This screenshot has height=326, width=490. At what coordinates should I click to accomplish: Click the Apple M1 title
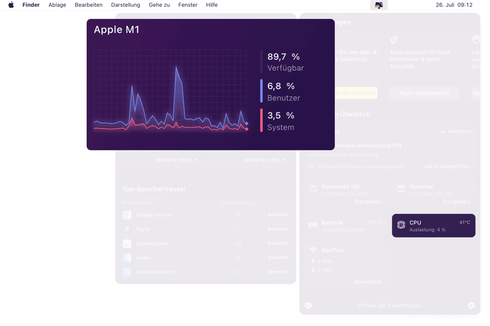[x=117, y=30]
